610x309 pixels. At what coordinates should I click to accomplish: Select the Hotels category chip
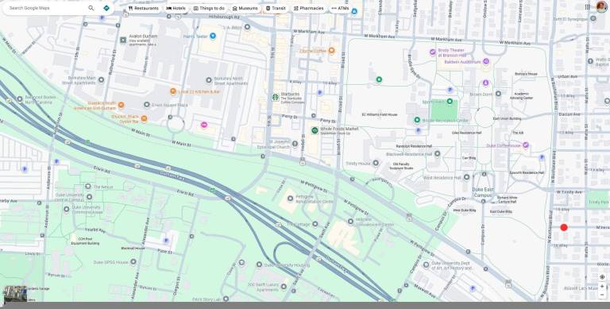pos(176,8)
